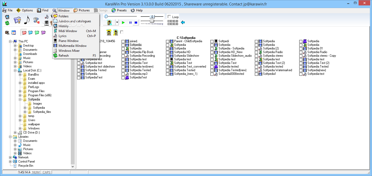Check the box for Softpedia Flip Book
The image size is (372, 176).
[123, 52]
